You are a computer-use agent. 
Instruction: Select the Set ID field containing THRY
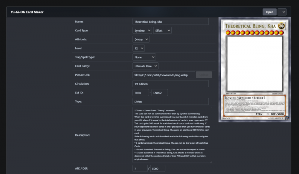pos(141,93)
